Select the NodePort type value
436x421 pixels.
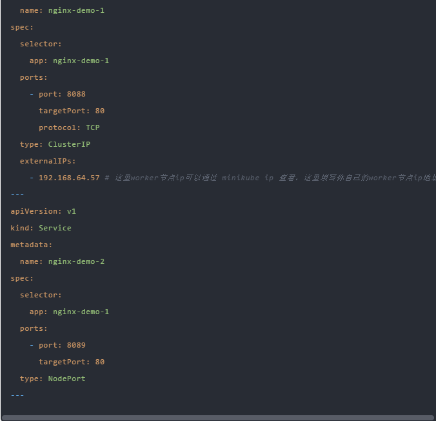66,379
